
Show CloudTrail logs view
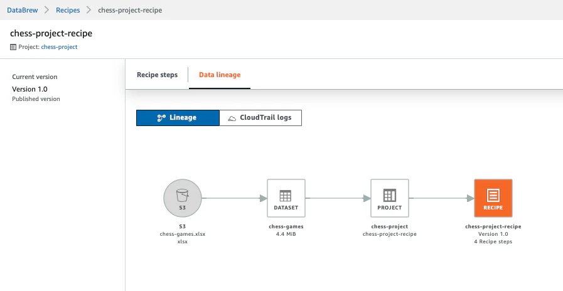[260, 118]
